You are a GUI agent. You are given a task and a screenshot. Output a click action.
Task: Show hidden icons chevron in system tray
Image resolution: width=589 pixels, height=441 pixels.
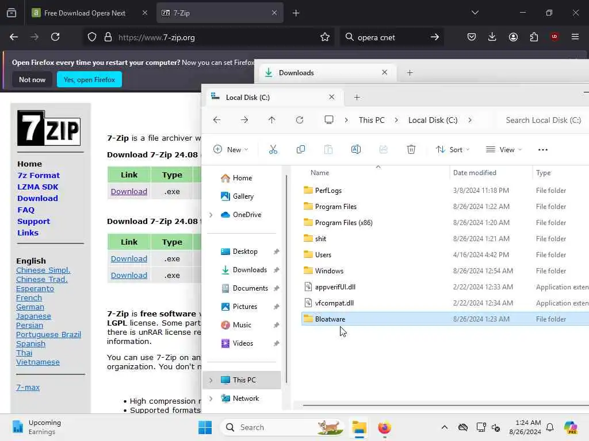coord(445,427)
